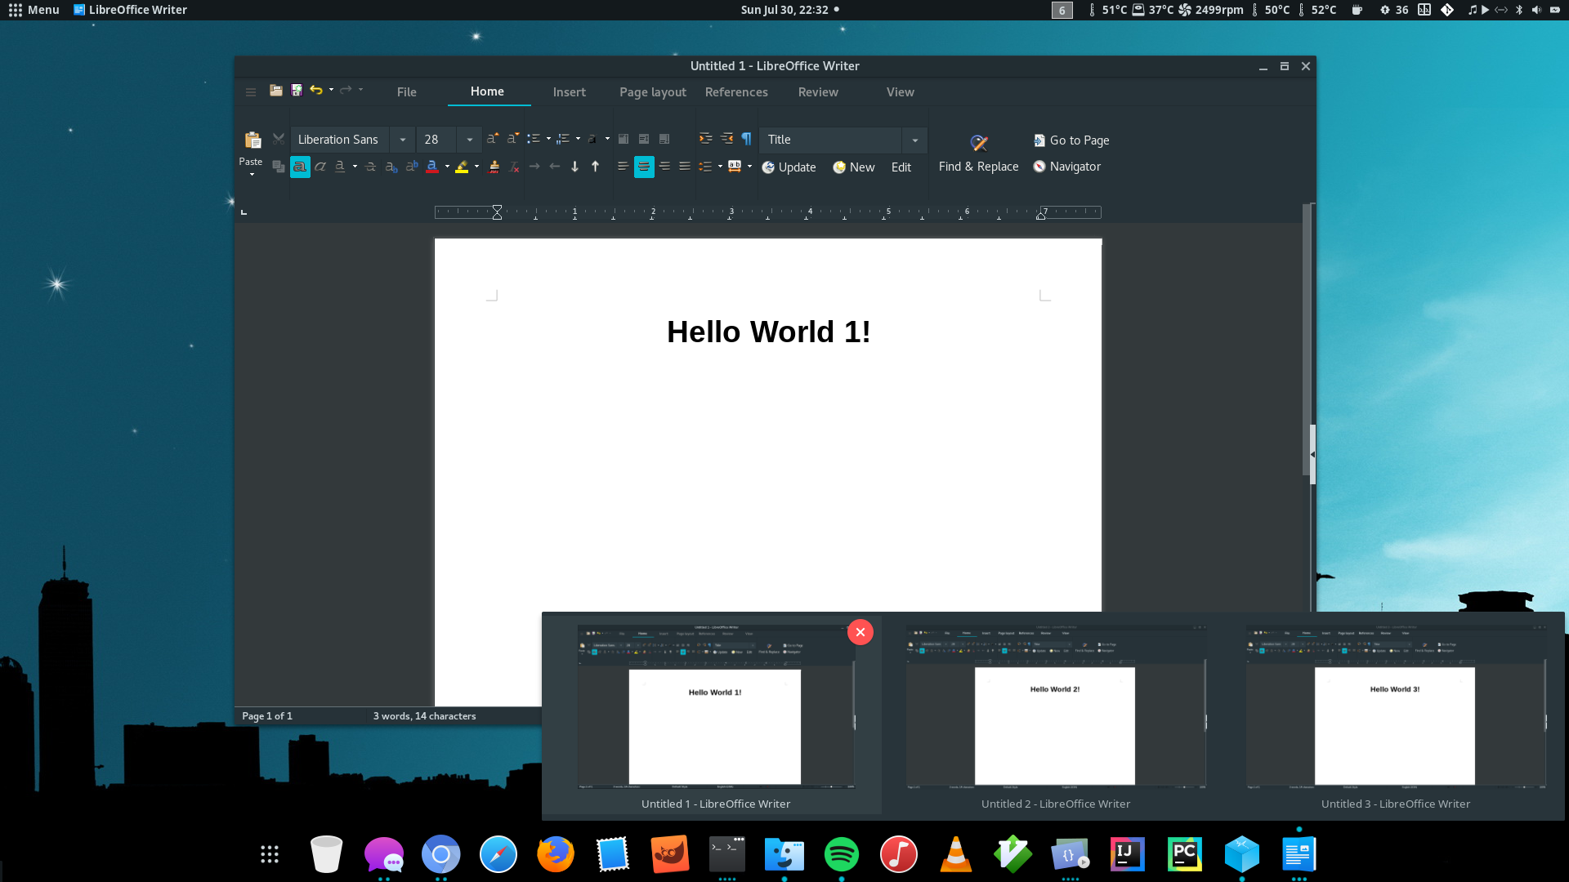Click the Unordered bullet list icon
This screenshot has width=1569, height=882.
[534, 139]
